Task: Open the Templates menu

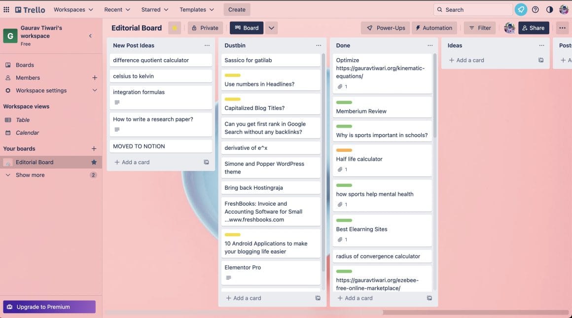Action: (x=196, y=9)
